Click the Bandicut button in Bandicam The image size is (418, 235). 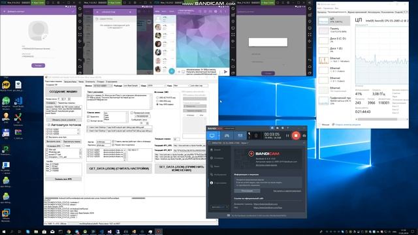[219, 207]
